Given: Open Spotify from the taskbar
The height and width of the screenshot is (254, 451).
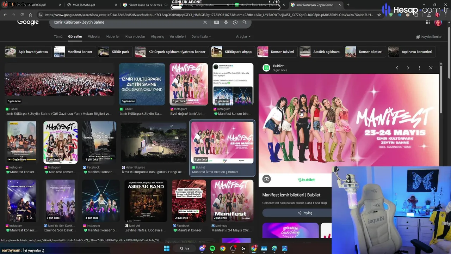Looking at the screenshot, I should pos(212,248).
